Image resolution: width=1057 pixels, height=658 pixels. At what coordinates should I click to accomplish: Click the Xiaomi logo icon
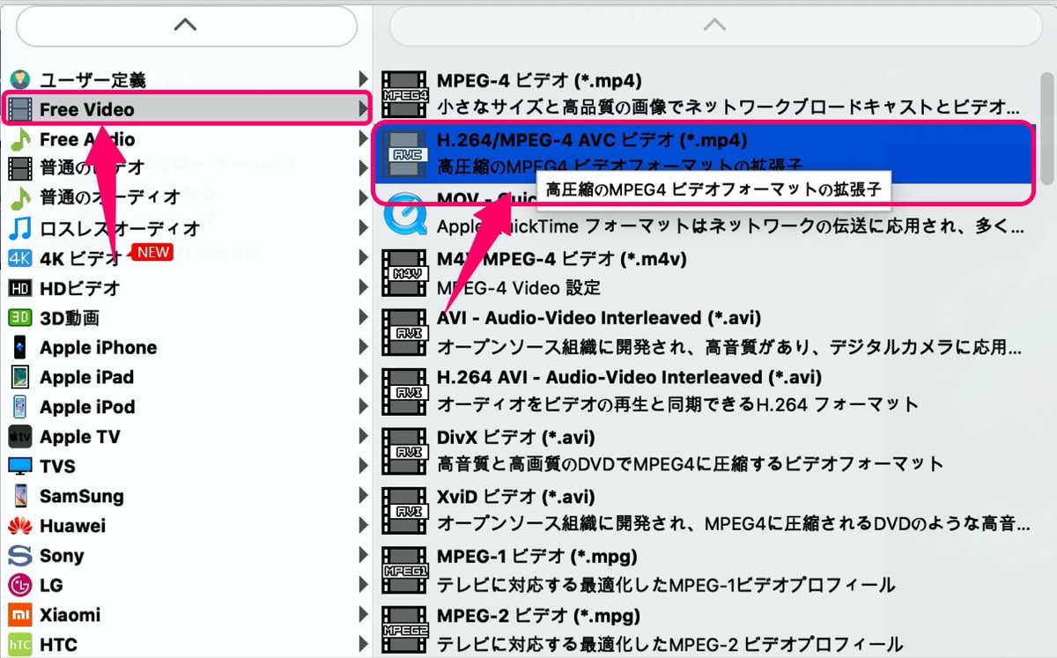(19, 615)
